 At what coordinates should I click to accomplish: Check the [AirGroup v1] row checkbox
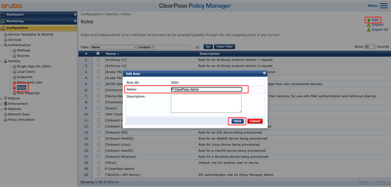99,60
